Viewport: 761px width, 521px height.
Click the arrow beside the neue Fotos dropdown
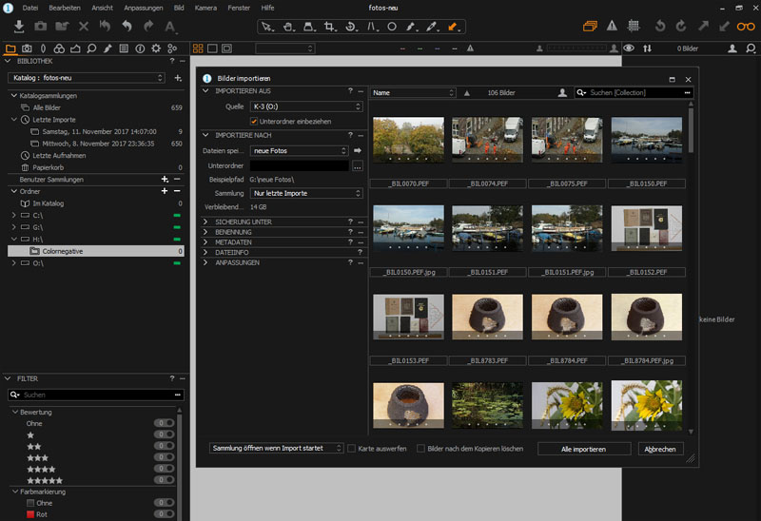358,151
